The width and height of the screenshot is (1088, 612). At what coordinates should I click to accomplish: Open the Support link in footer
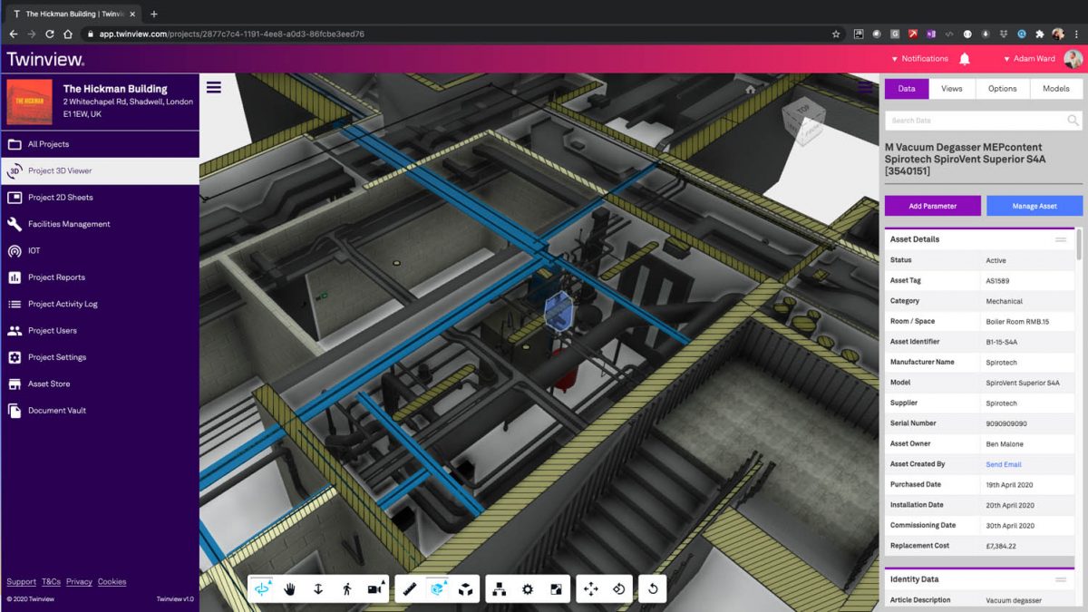click(x=22, y=582)
